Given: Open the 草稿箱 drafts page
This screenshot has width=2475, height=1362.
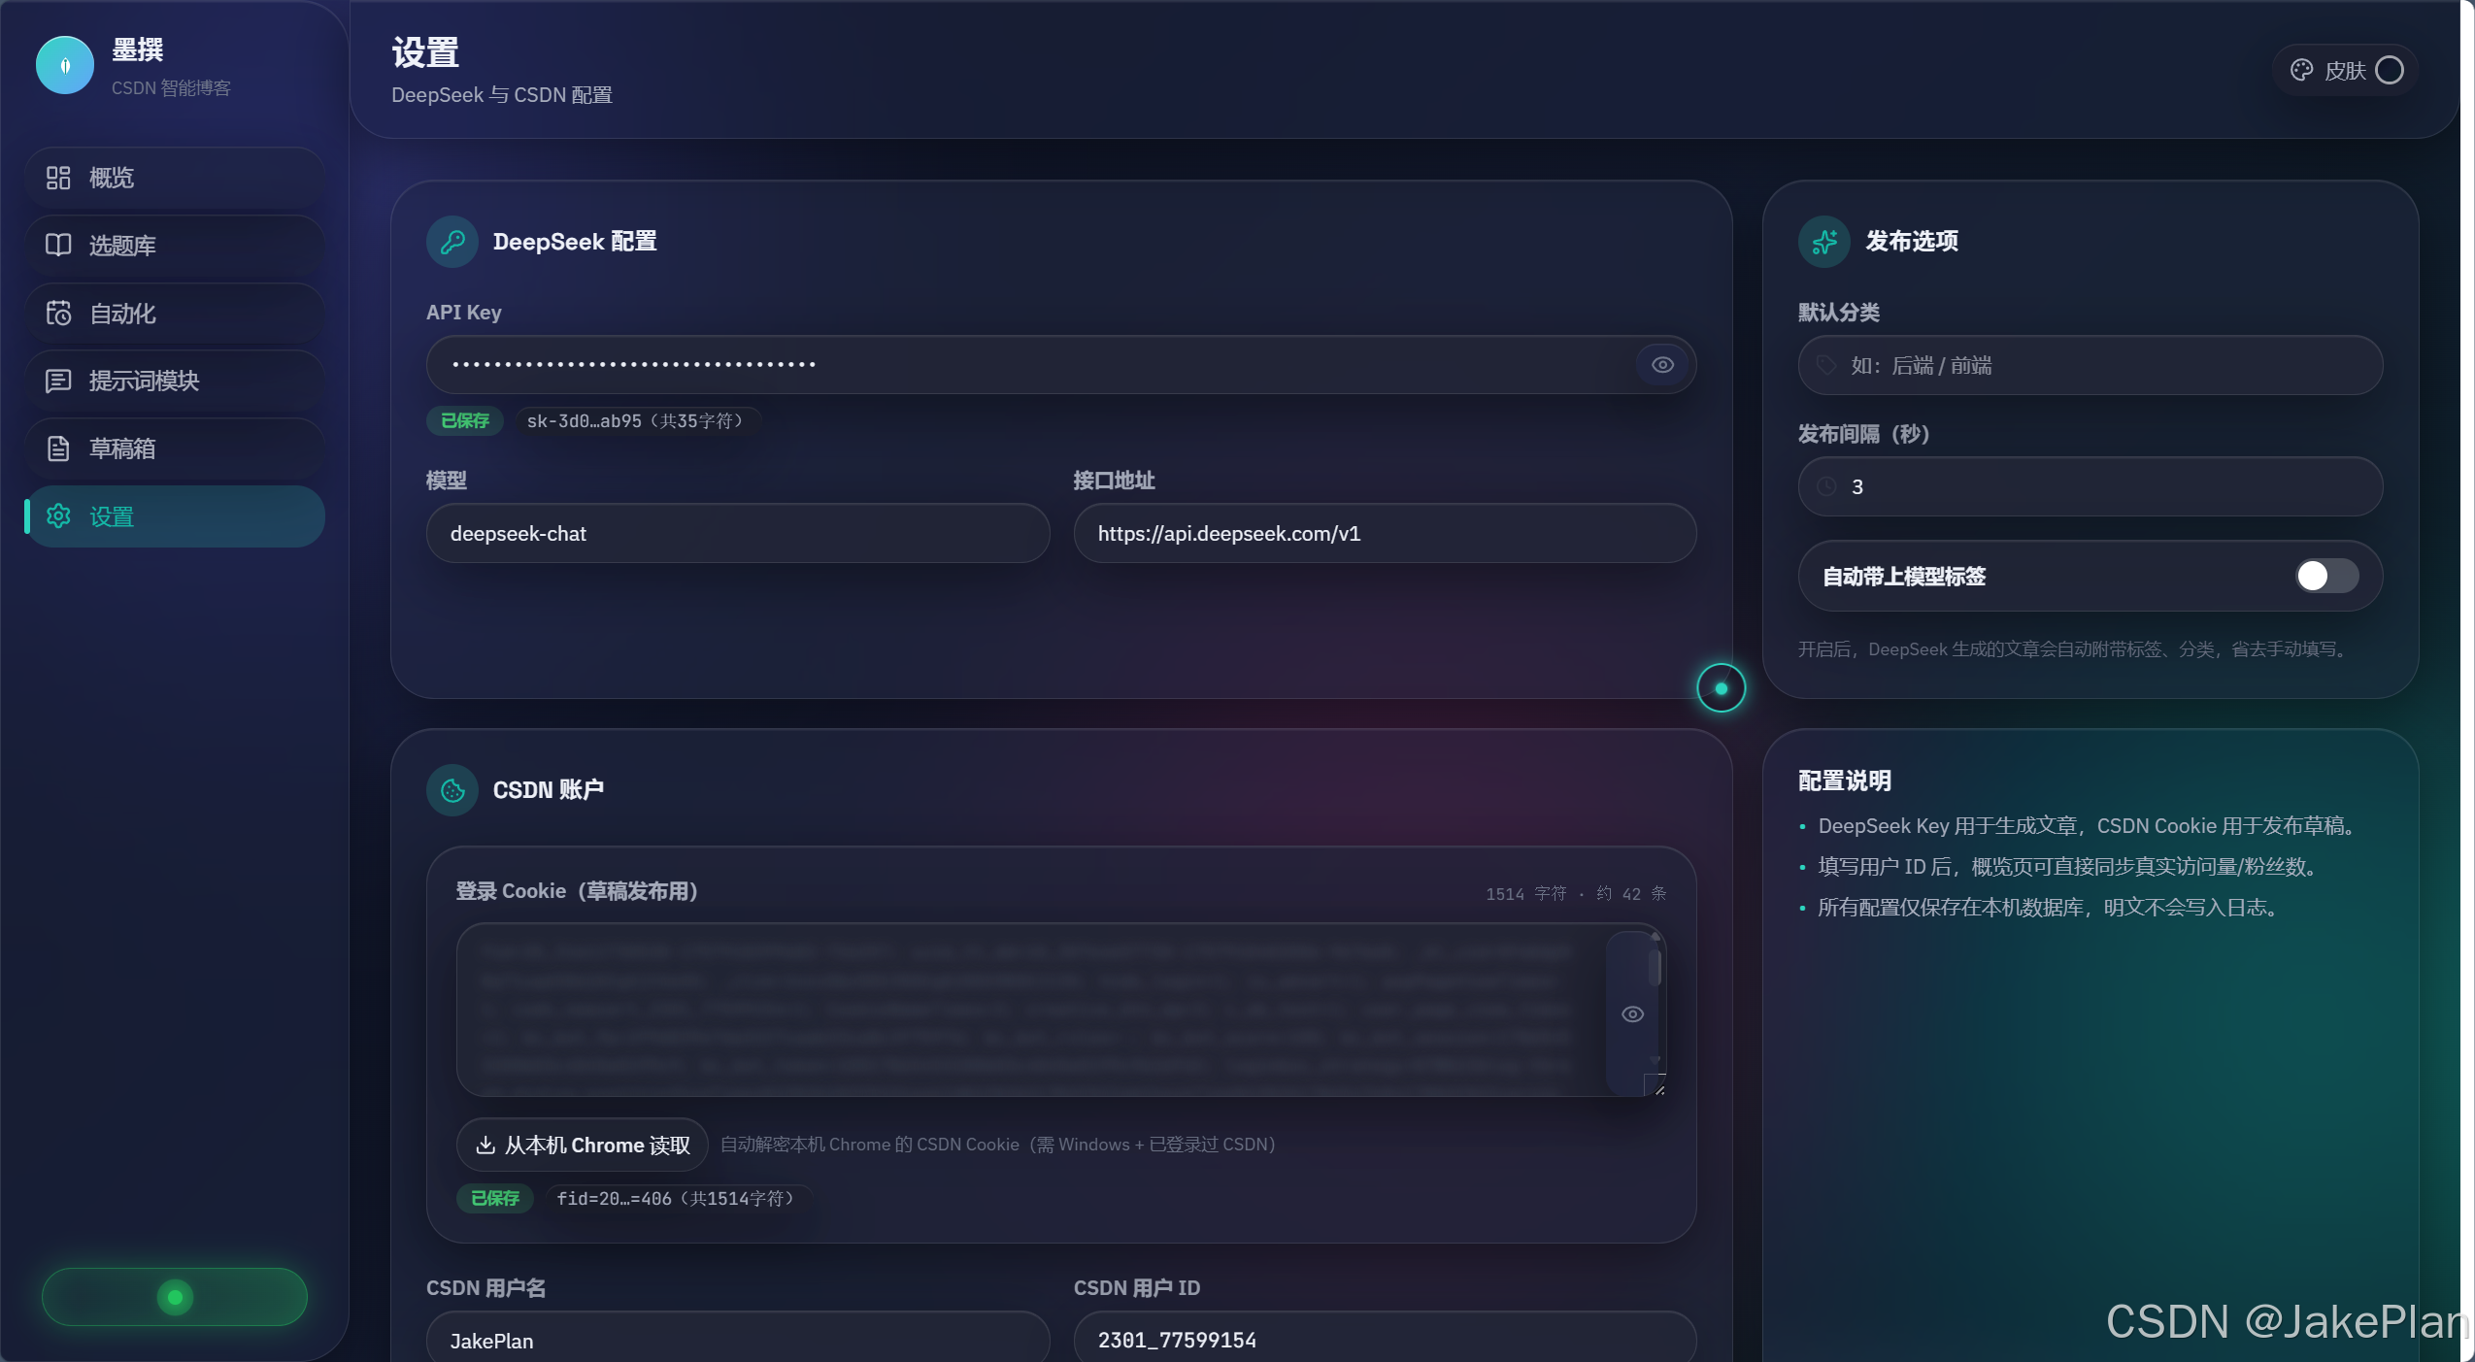Looking at the screenshot, I should (175, 448).
